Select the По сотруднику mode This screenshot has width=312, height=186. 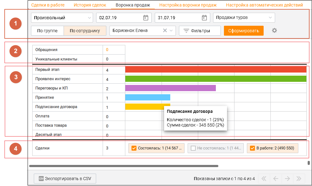tap(85, 31)
